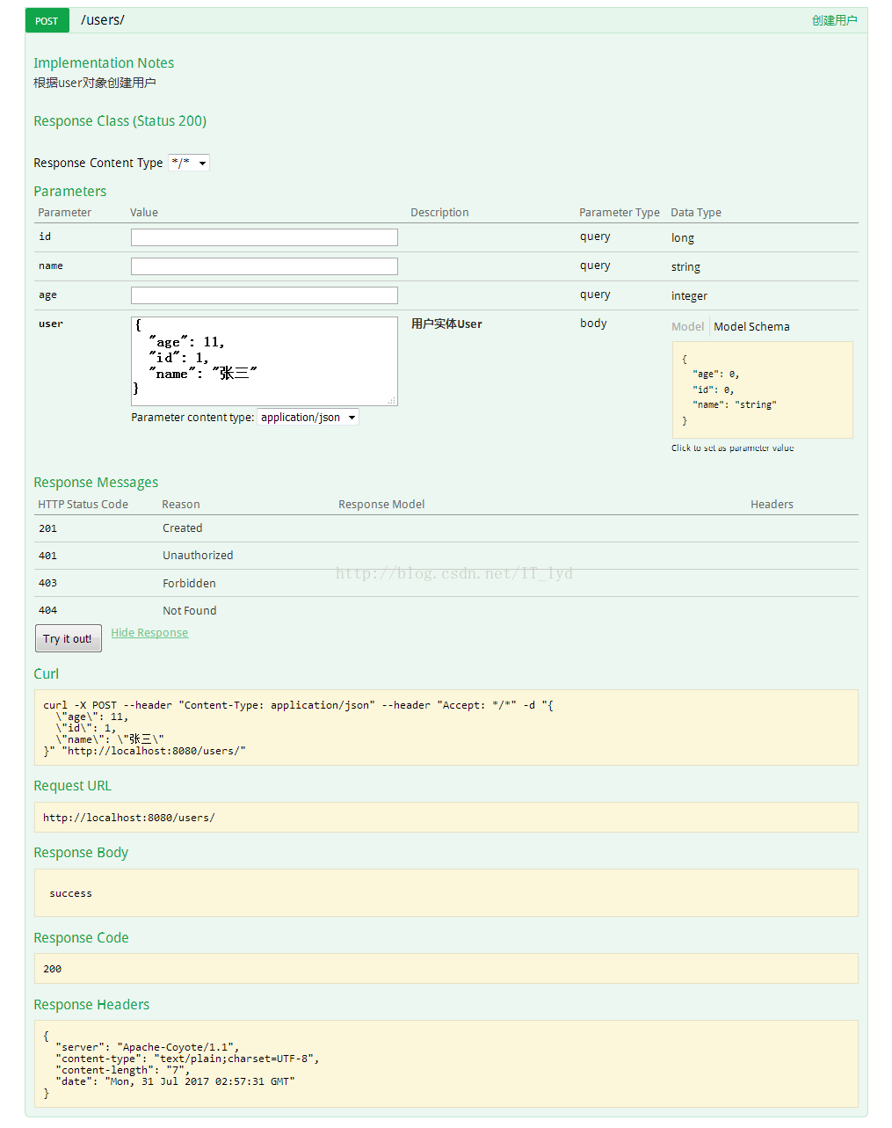Click inside the user body textarea
892x1128 pixels.
(264, 361)
